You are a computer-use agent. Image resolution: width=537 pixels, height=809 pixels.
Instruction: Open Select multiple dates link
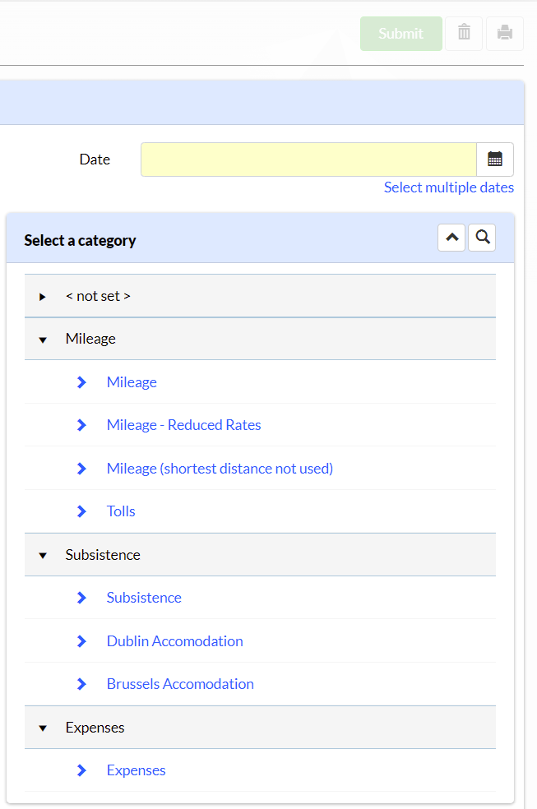pos(449,187)
